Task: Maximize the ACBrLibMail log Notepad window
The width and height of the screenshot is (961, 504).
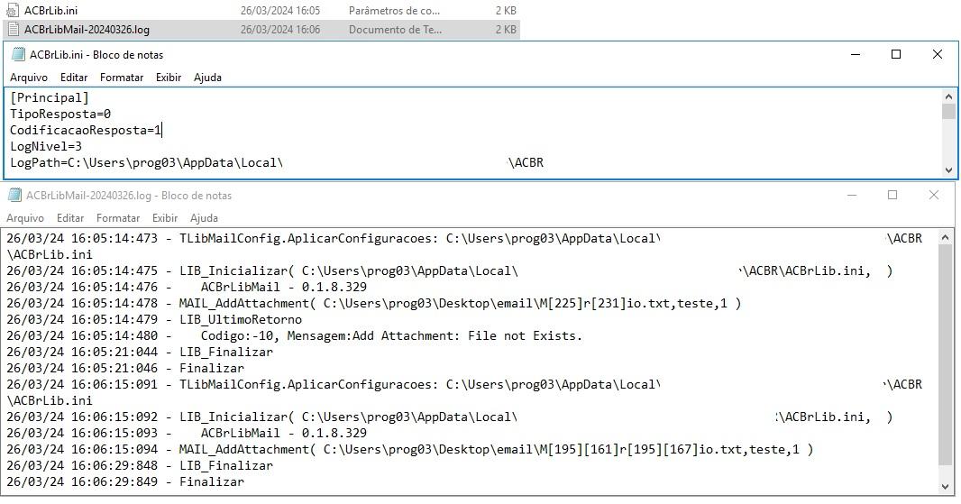Action: pyautogui.click(x=892, y=195)
